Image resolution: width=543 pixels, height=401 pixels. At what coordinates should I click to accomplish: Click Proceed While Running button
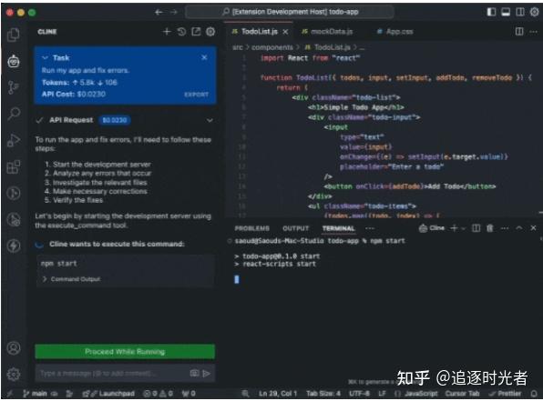coord(125,352)
